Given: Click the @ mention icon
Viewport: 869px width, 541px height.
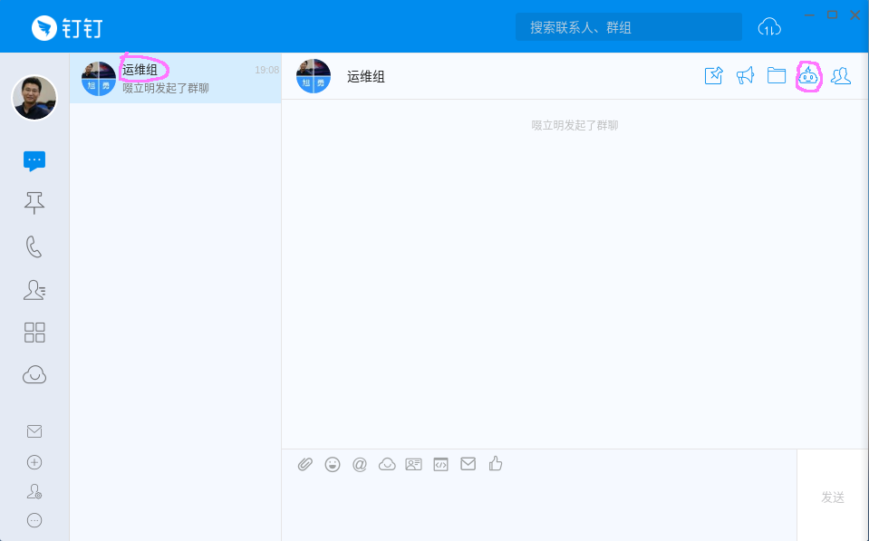Looking at the screenshot, I should [x=360, y=464].
